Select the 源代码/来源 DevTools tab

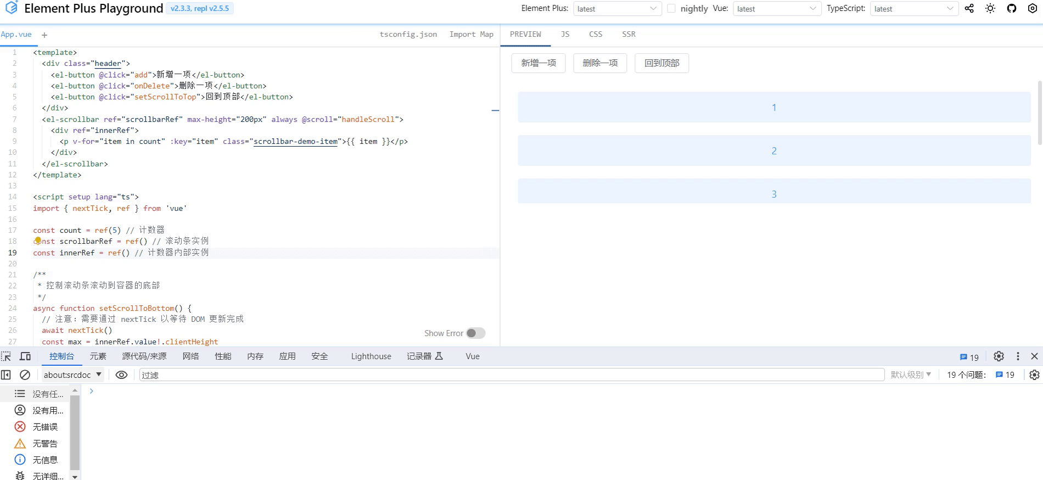coord(144,356)
